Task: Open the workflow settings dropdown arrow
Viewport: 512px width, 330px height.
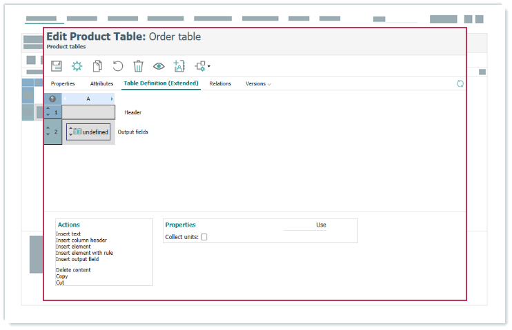Action: click(x=209, y=67)
